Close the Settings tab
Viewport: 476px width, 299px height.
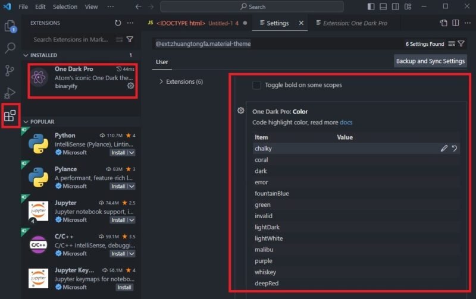tap(301, 23)
